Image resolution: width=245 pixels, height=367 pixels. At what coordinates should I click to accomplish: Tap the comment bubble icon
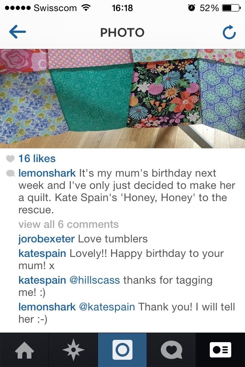10,174
